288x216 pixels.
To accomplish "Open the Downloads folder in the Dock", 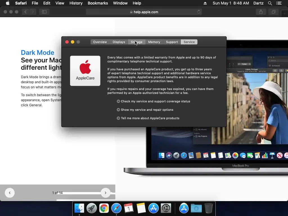I will (x=196, y=208).
